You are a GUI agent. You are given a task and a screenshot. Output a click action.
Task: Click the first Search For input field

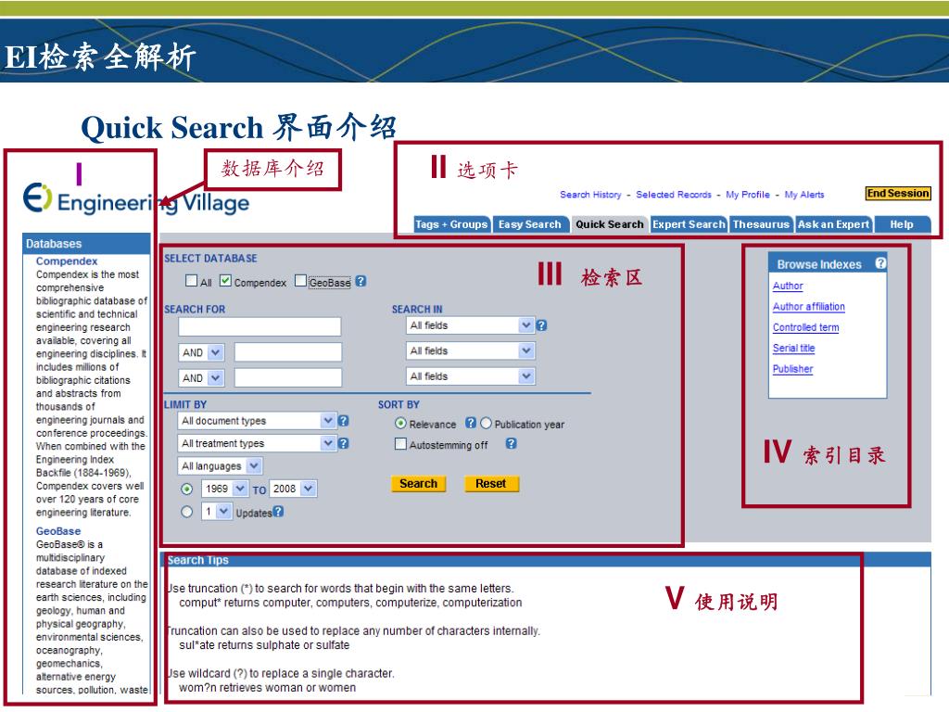click(259, 326)
